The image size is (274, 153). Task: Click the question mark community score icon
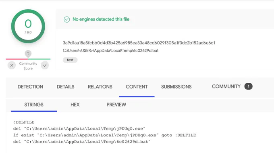click(28, 54)
